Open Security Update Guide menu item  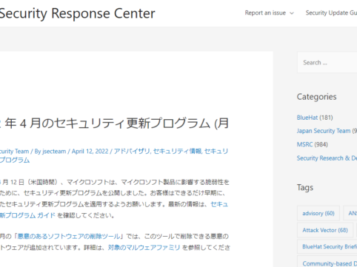coord(331,13)
